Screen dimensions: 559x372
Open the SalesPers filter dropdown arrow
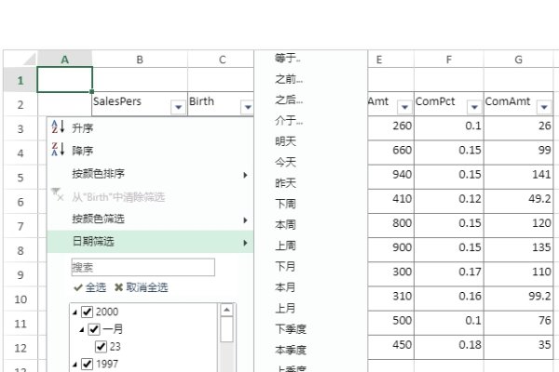178,107
